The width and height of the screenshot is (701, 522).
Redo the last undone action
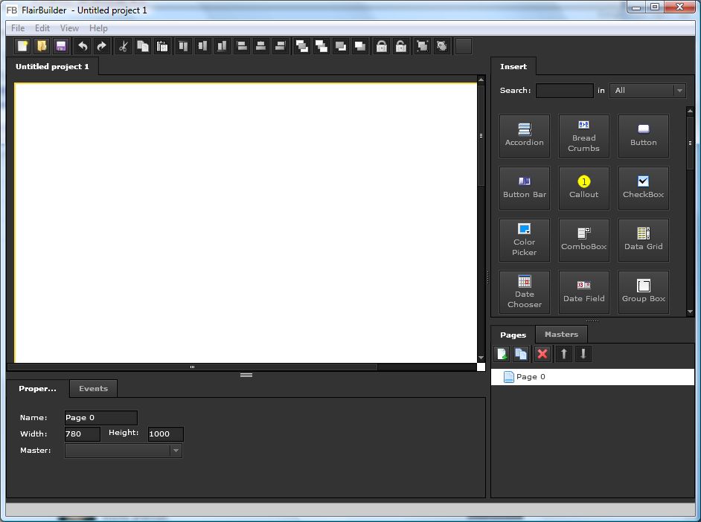point(102,46)
